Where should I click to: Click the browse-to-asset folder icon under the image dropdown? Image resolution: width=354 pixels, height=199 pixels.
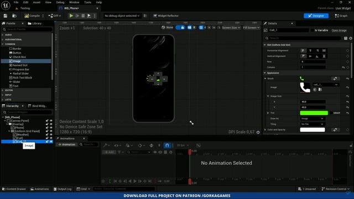320,90
